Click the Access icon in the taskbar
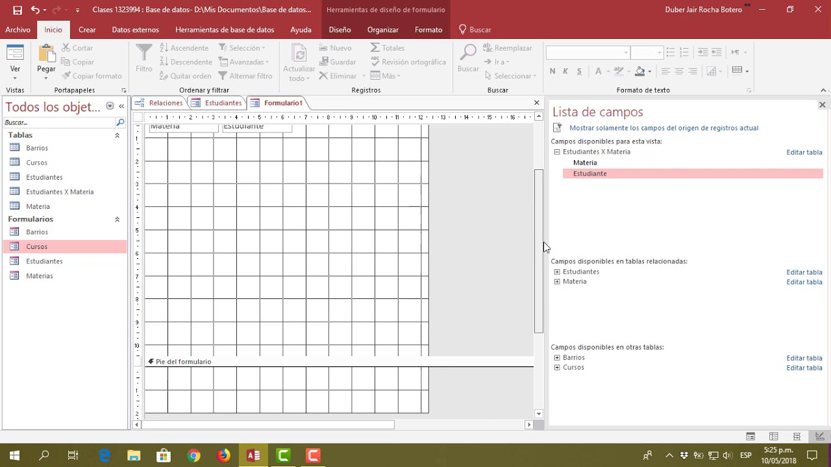Image resolution: width=831 pixels, height=467 pixels. coord(253,455)
